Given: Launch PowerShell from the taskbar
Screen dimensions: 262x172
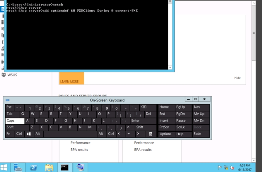Looking at the screenshot, I should point(34,167).
